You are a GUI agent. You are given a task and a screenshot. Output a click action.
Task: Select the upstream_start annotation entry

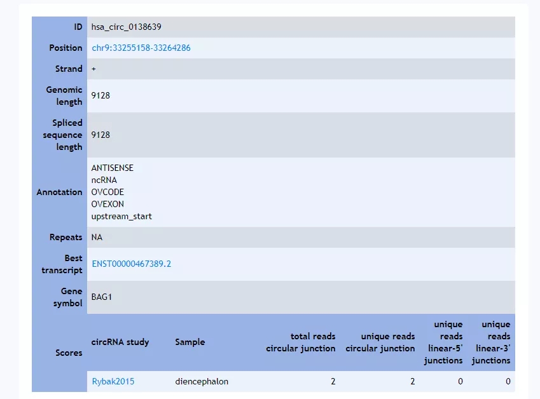(121, 217)
